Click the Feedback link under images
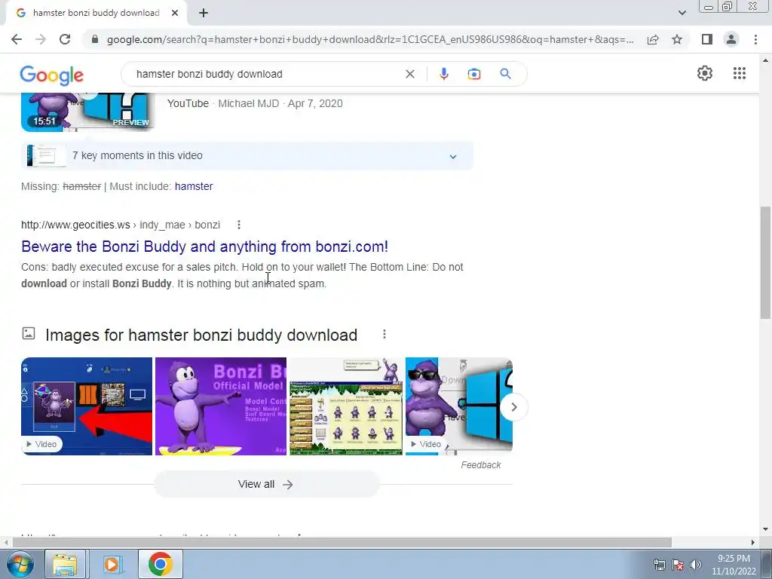The height and width of the screenshot is (579, 772). point(480,464)
